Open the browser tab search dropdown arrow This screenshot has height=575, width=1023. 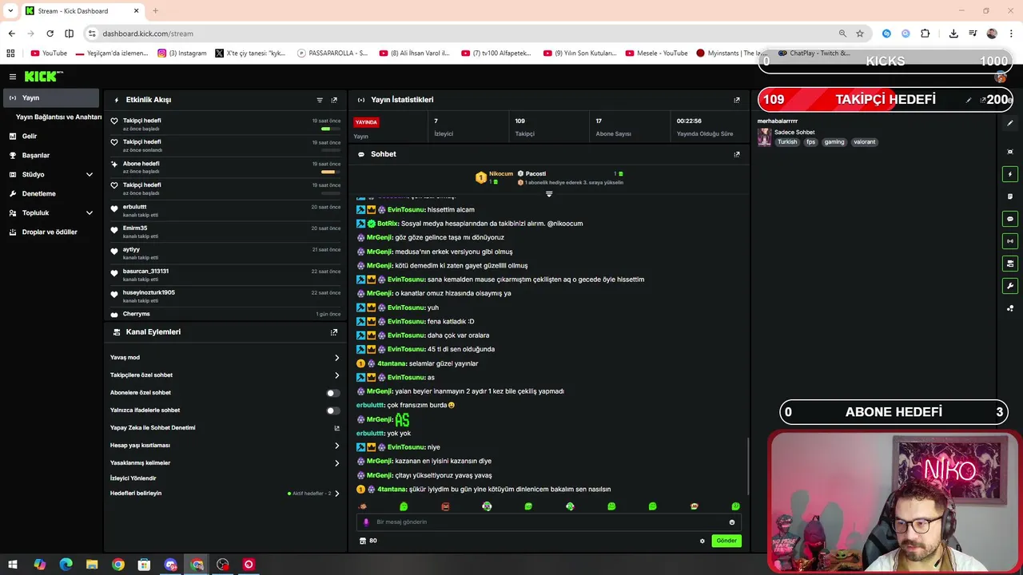pyautogui.click(x=10, y=10)
